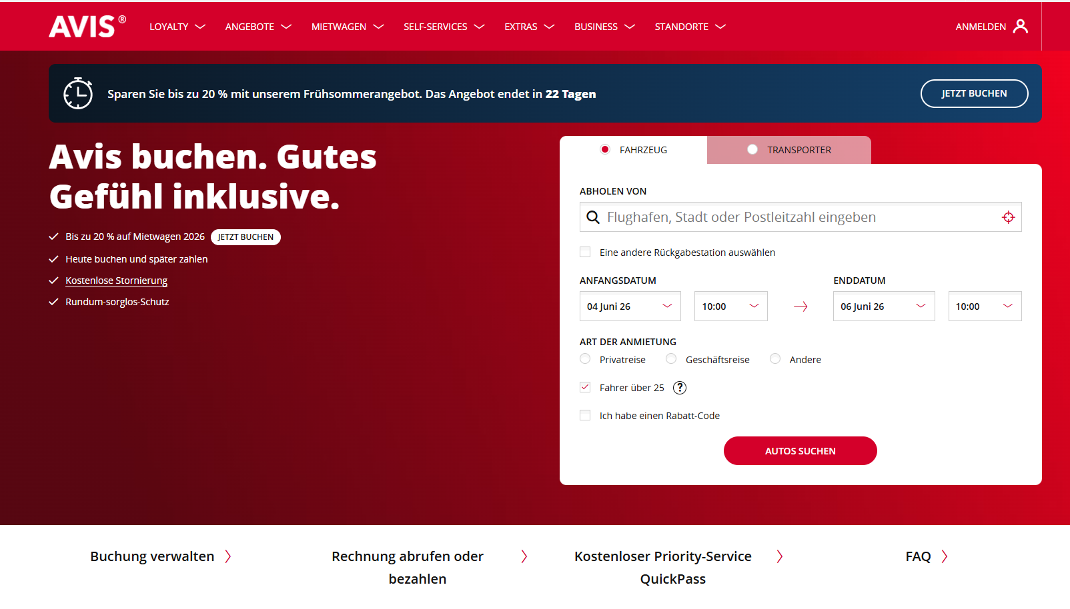Use current location crosshair icon
Viewport: 1070px width, 609px height.
pos(1008,217)
